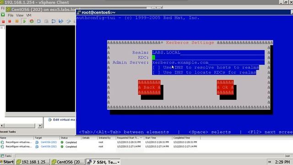Click Completed Time 1/12/2013 2:28:31 PM cell
This screenshot has width=293, height=165.
point(185,142)
